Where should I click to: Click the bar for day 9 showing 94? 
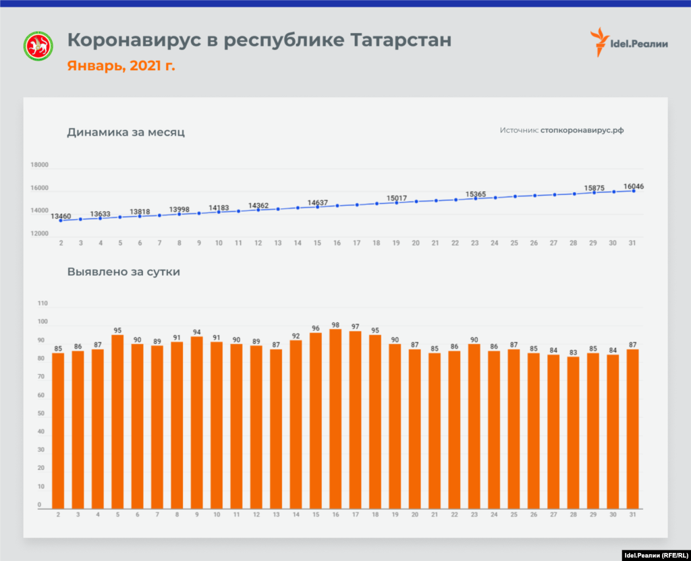click(197, 422)
